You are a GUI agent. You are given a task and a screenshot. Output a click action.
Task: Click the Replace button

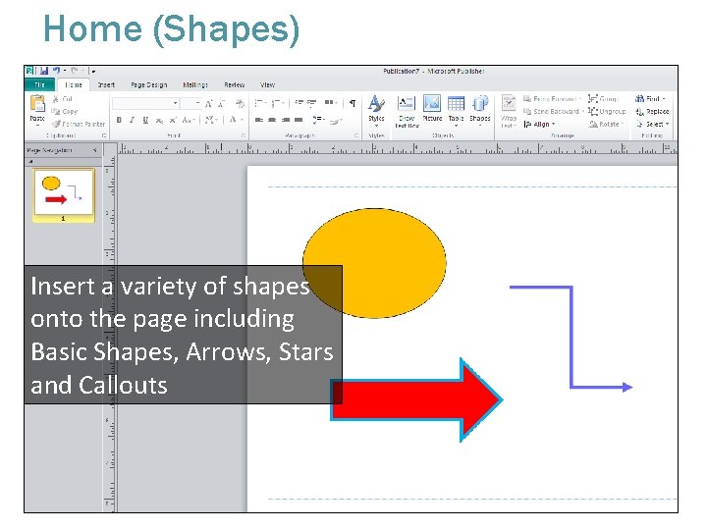pos(652,111)
